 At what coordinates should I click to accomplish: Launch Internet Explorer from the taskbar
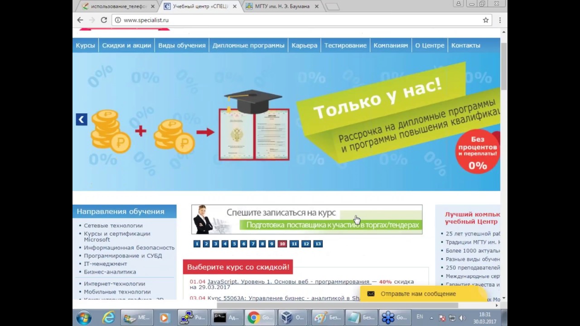click(108, 318)
